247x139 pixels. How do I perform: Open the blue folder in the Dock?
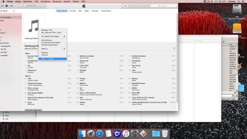(156, 134)
